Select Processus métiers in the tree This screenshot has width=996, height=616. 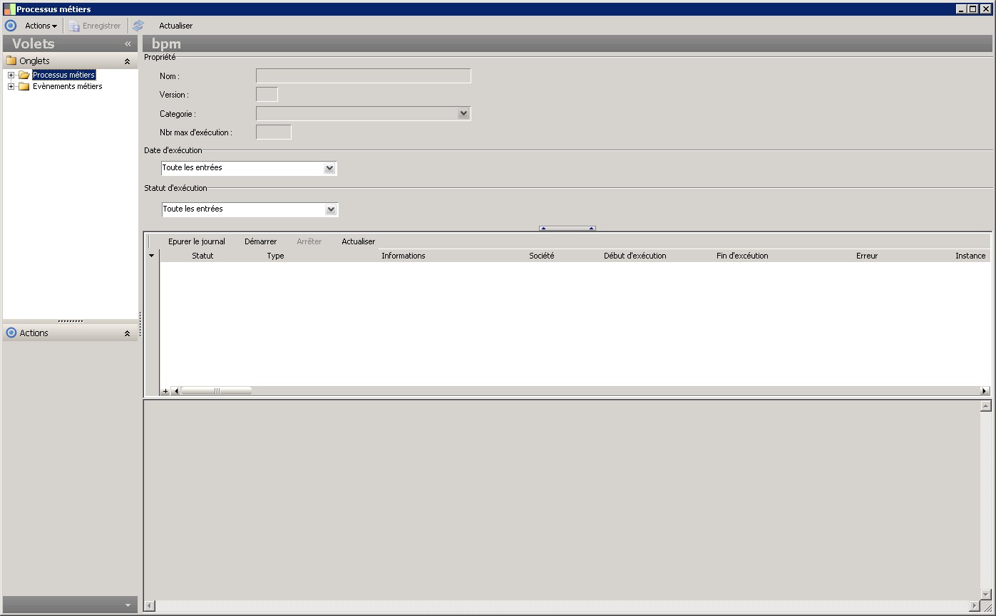pos(63,75)
